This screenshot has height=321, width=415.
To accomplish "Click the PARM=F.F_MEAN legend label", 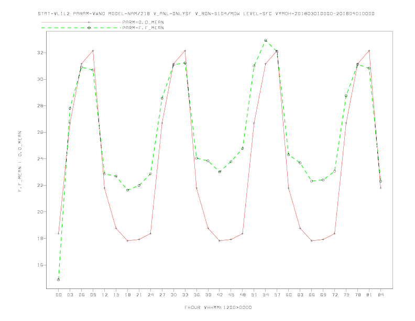I will [143, 28].
